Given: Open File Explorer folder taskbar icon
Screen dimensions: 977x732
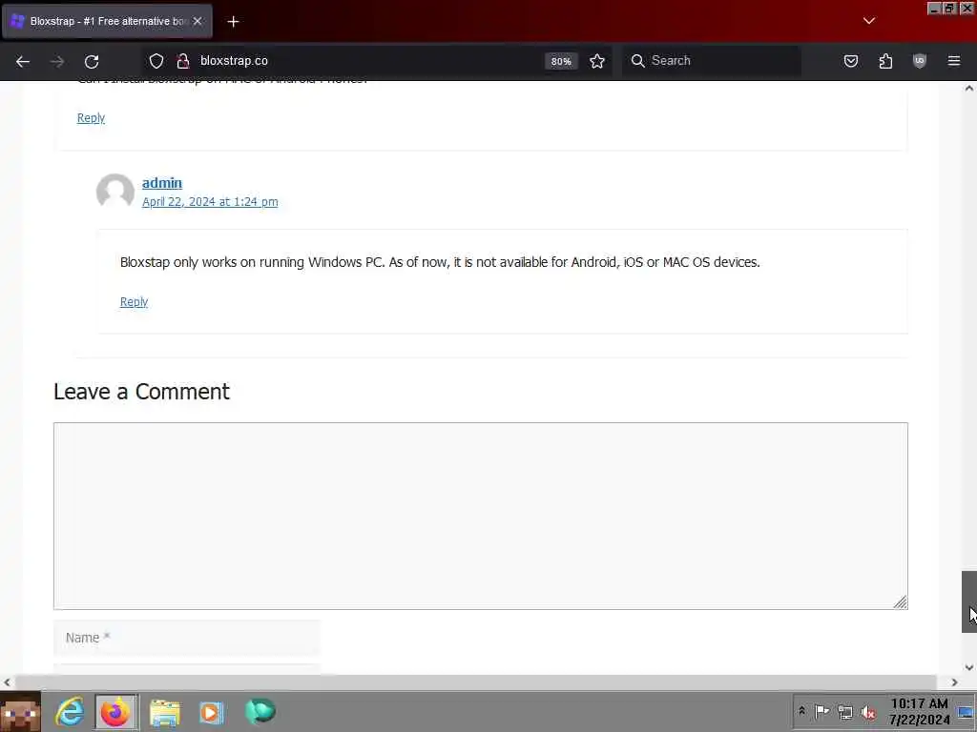Looking at the screenshot, I should click(164, 713).
